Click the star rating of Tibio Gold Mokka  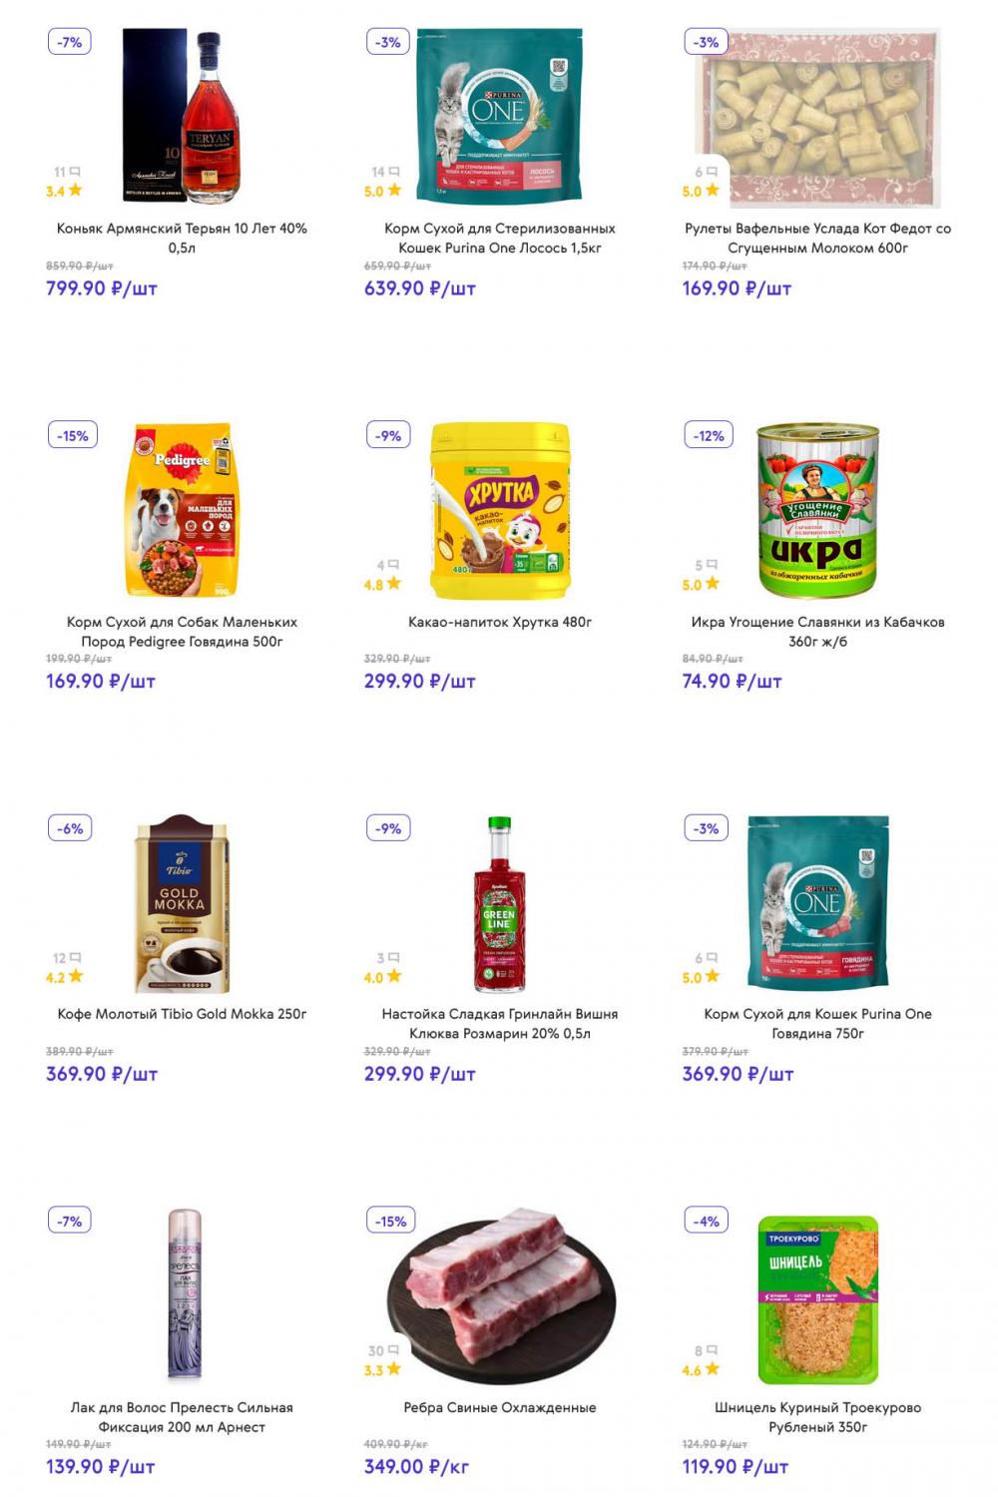75,977
